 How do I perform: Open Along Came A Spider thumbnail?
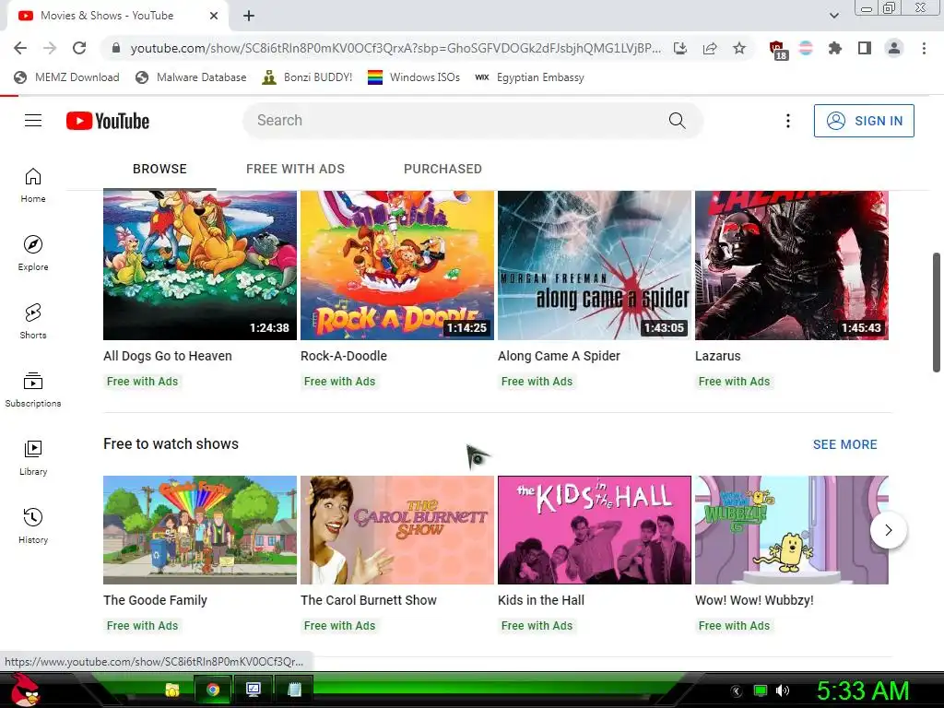(595, 265)
